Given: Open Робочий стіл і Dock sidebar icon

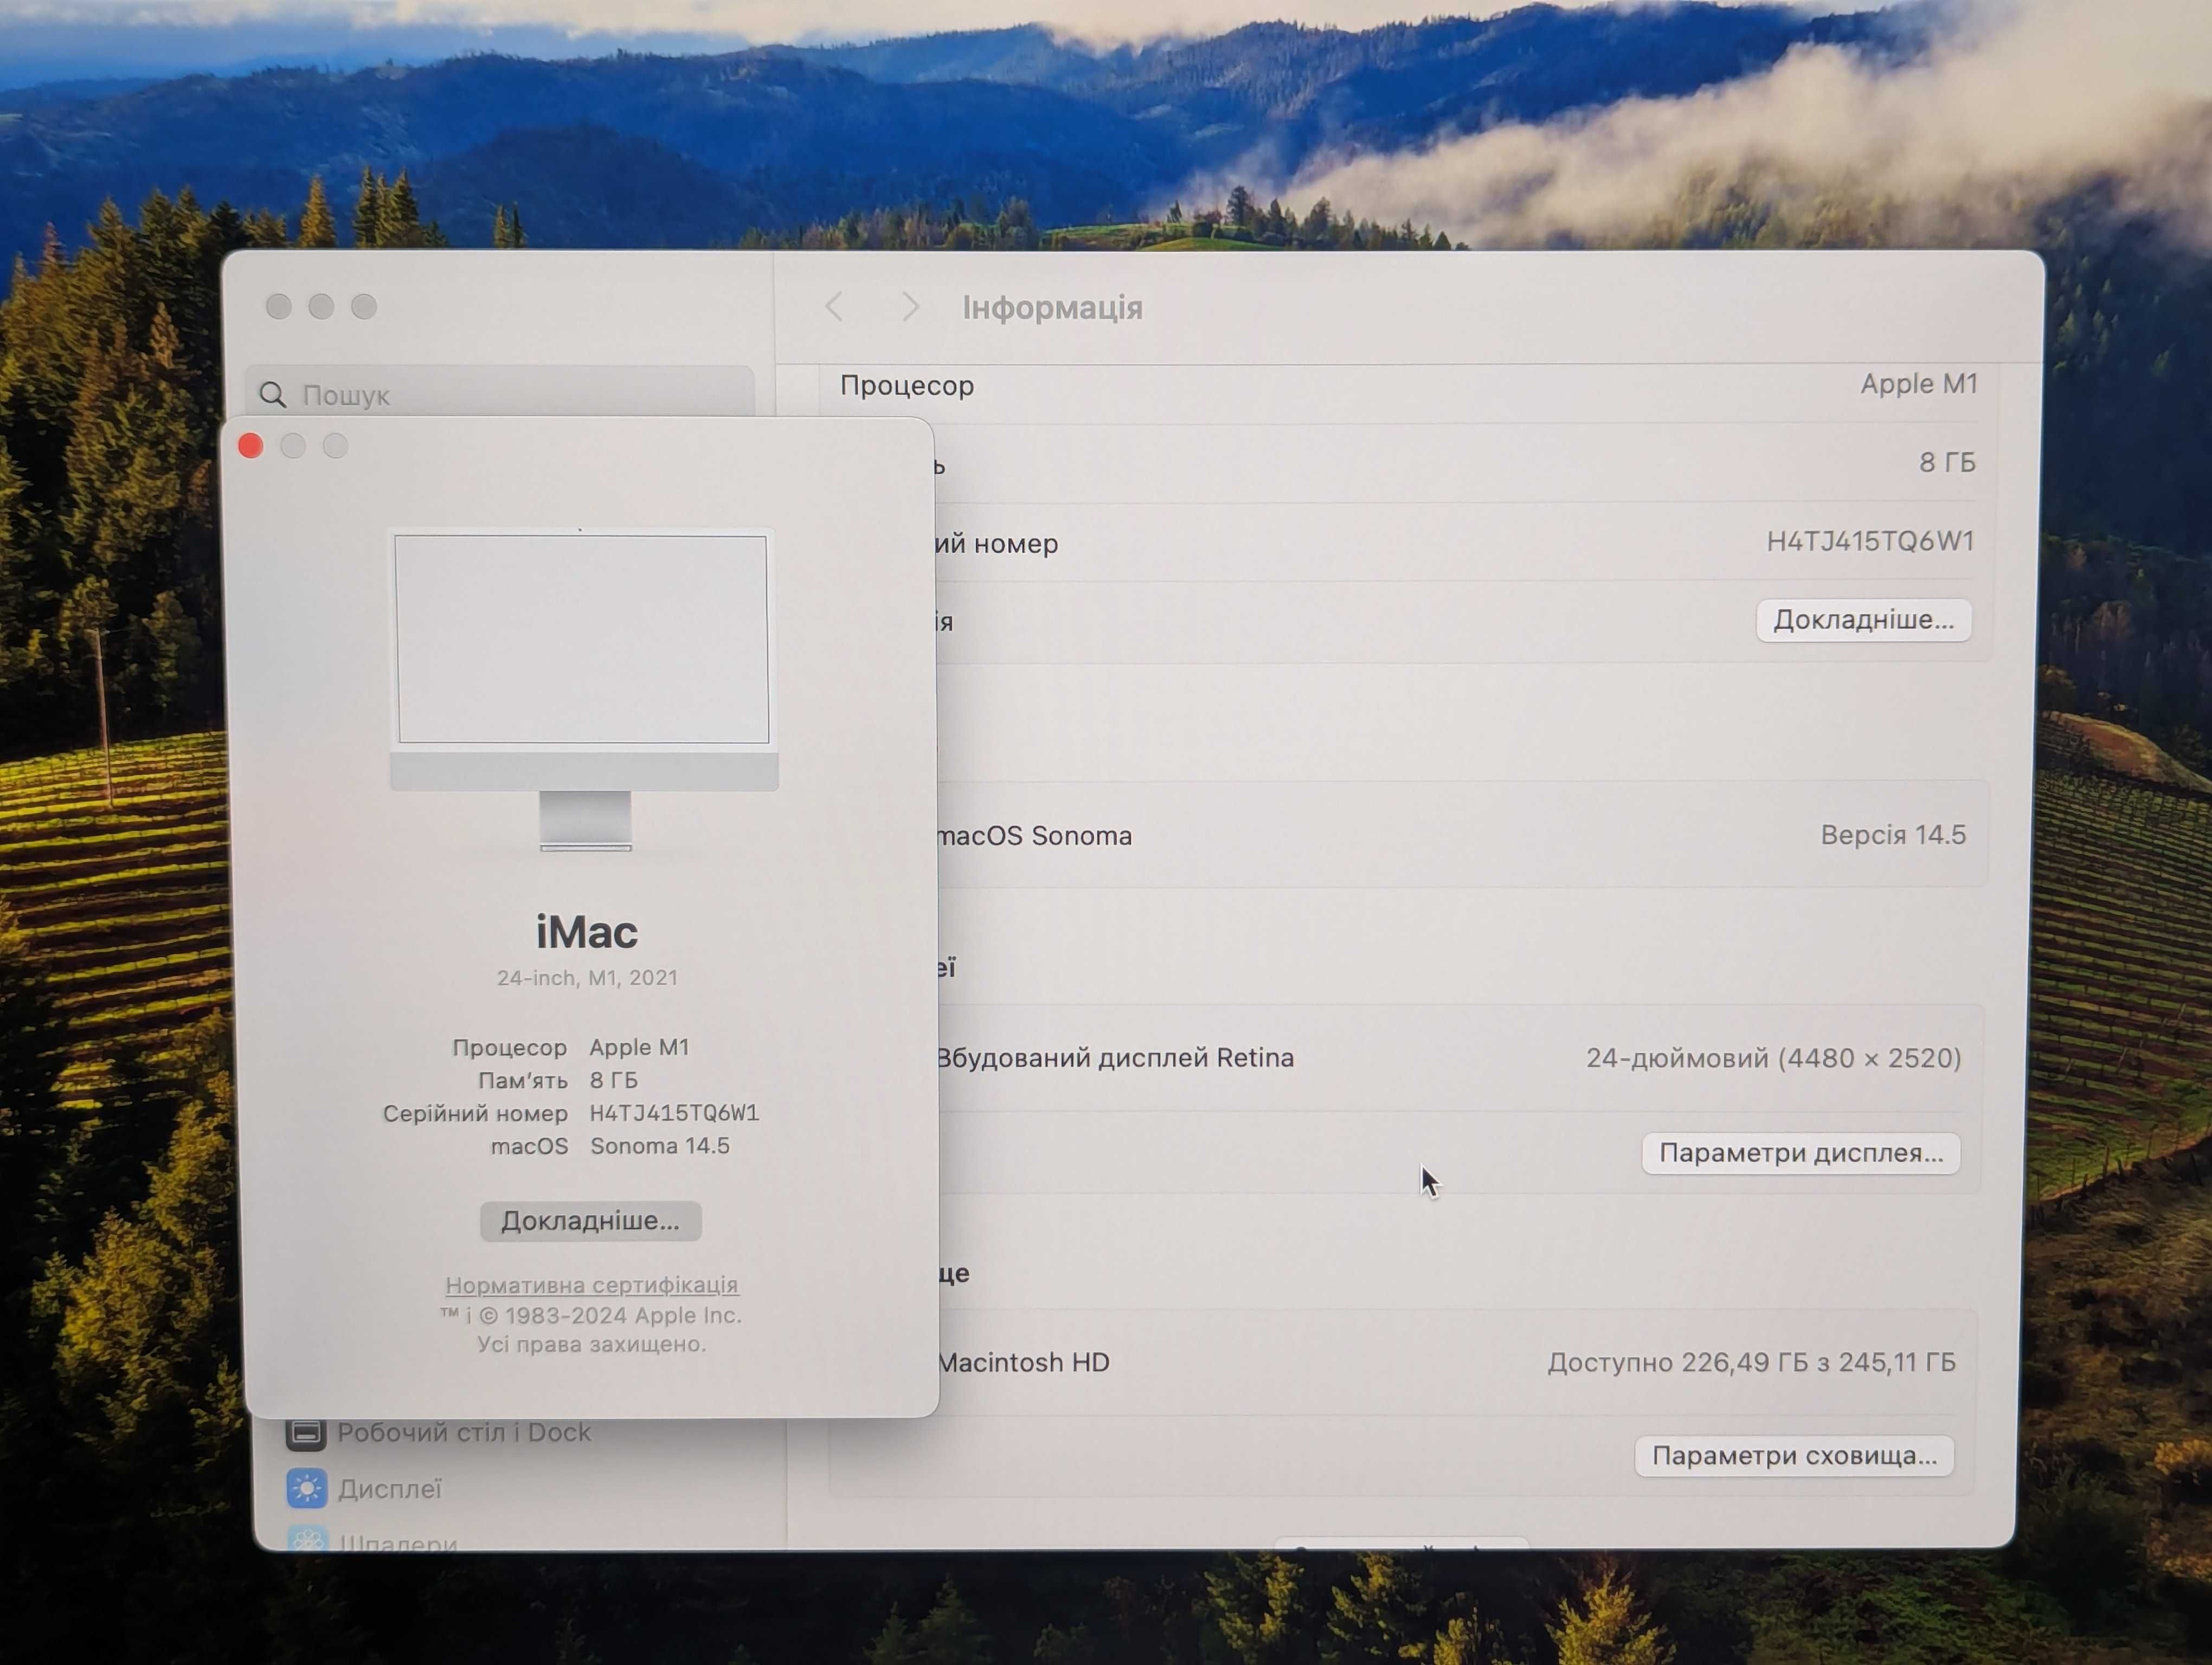Looking at the screenshot, I should click(306, 1433).
